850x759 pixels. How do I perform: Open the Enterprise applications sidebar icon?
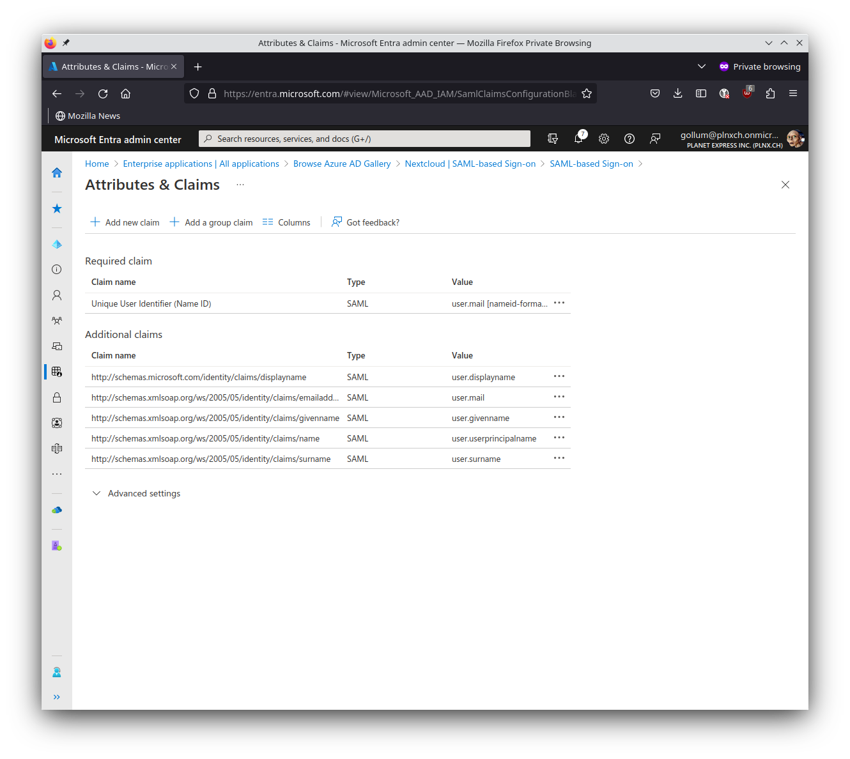pos(57,371)
